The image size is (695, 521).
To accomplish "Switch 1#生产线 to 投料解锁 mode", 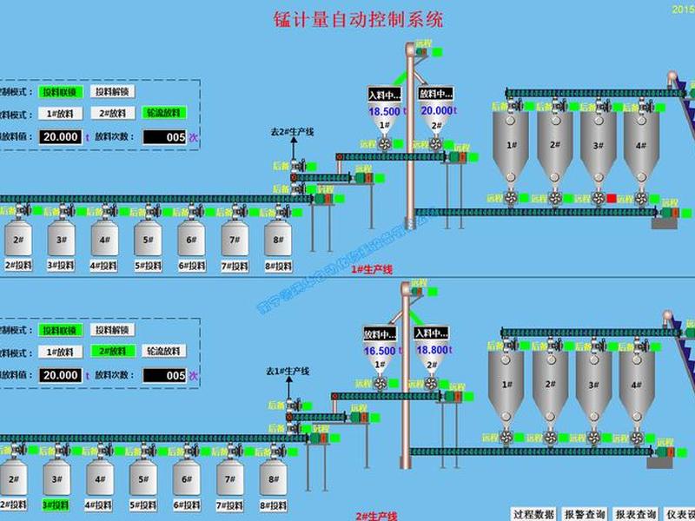I will [113, 91].
